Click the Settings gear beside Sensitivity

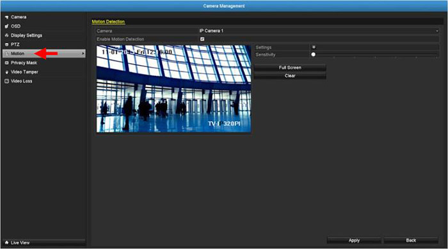pyautogui.click(x=314, y=47)
